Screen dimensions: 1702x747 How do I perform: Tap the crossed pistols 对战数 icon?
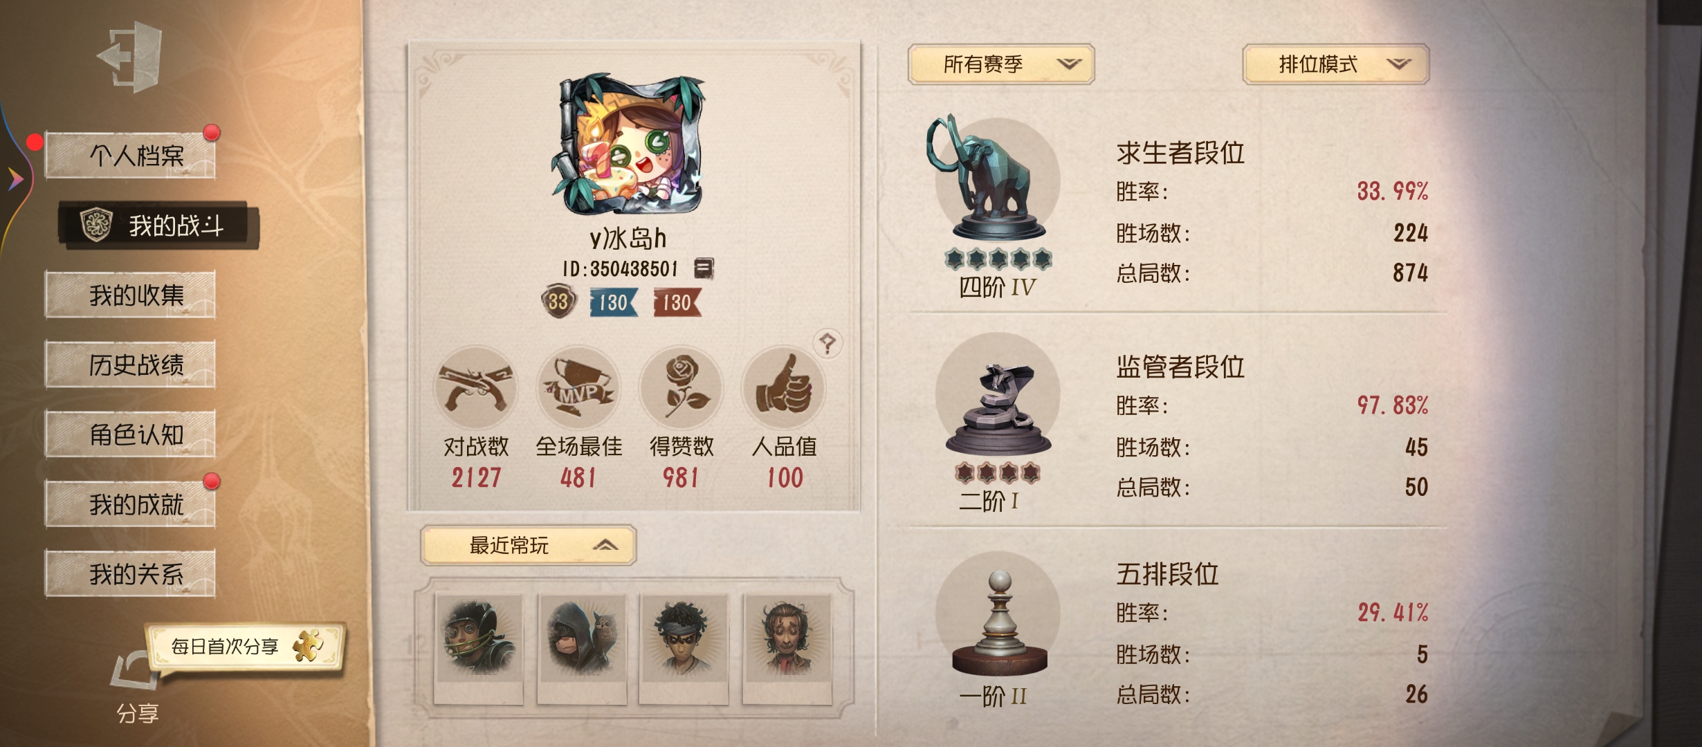[x=476, y=388]
